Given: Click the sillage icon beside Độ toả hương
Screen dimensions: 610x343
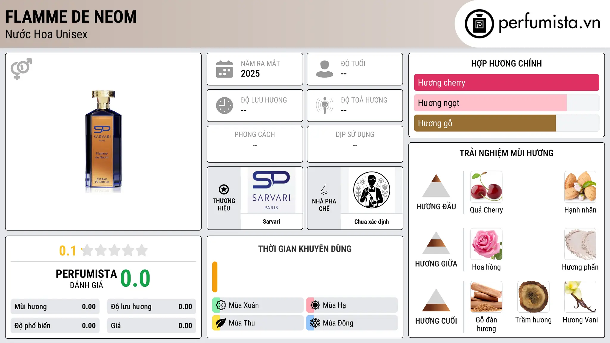Looking at the screenshot, I should (x=325, y=105).
